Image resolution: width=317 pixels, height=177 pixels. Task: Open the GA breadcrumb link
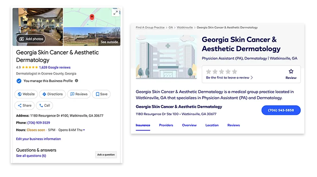click(x=171, y=27)
